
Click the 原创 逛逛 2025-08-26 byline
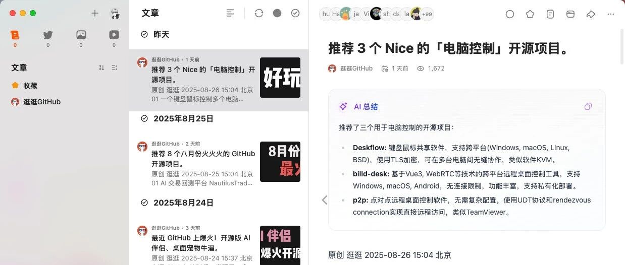(x=389, y=255)
